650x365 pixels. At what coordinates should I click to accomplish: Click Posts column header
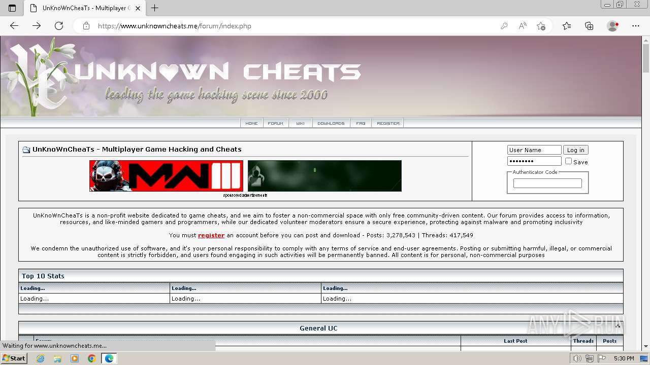(610, 341)
